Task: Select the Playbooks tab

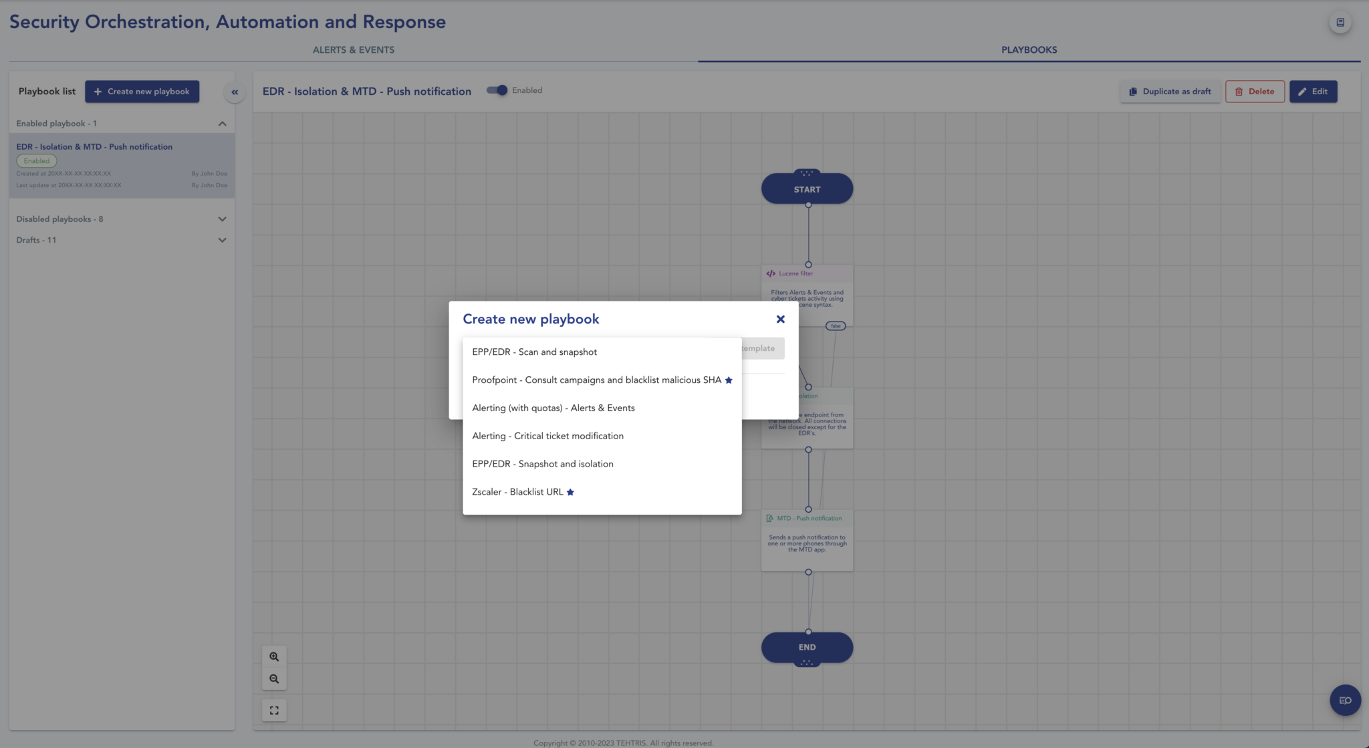Action: point(1028,49)
